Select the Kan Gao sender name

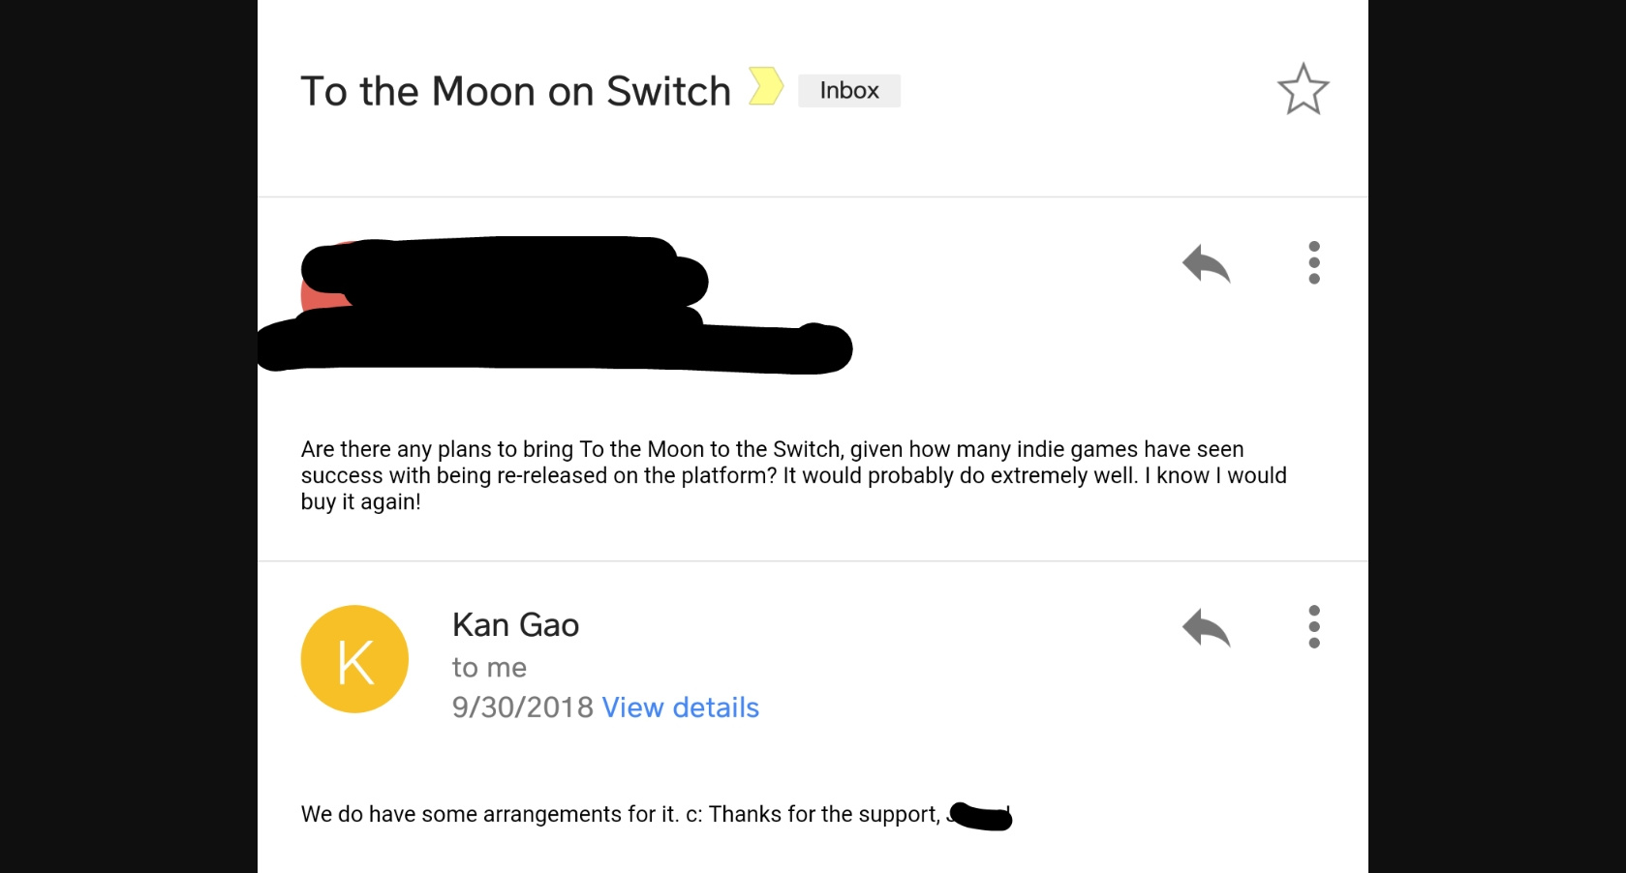(x=515, y=625)
